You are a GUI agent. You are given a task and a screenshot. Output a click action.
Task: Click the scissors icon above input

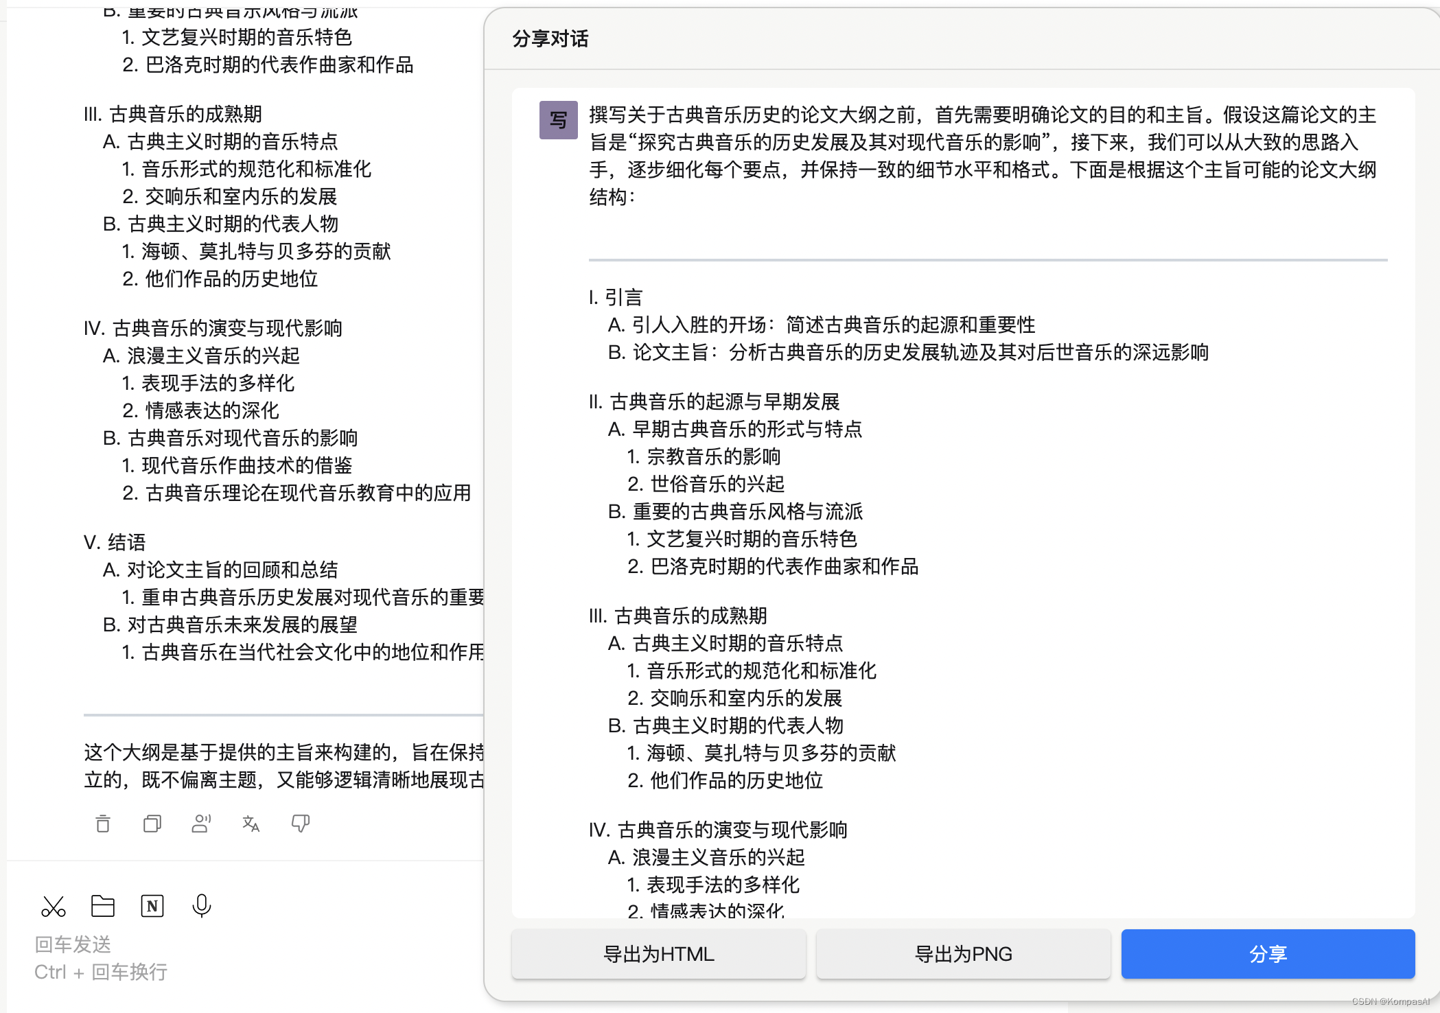54,907
